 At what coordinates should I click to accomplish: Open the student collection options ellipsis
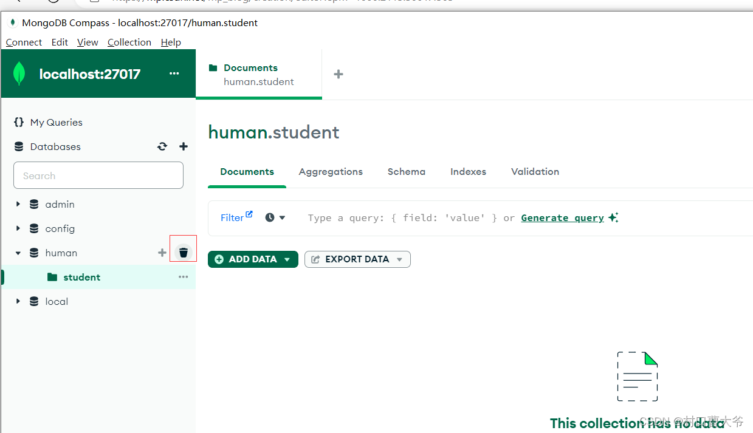pos(183,277)
